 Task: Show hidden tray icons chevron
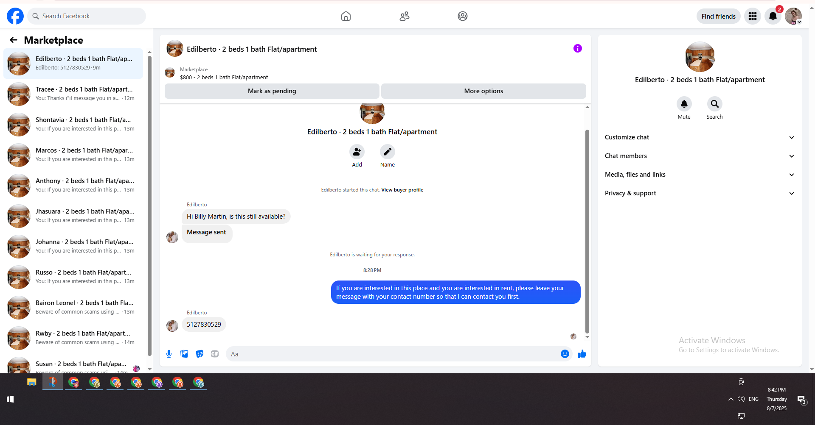click(731, 399)
